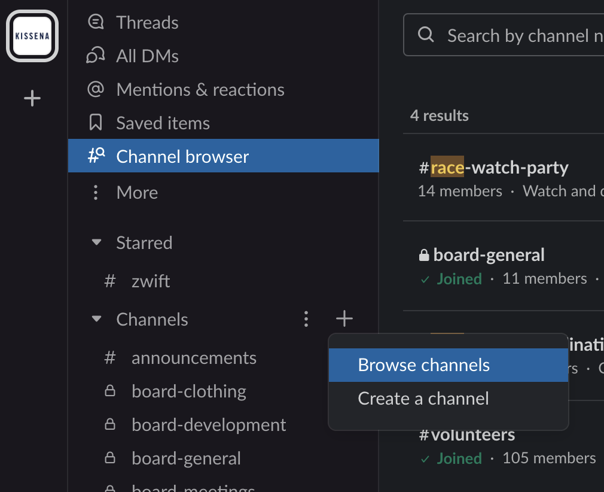Add a workspace with plus icon
This screenshot has height=492, width=604.
(x=32, y=98)
